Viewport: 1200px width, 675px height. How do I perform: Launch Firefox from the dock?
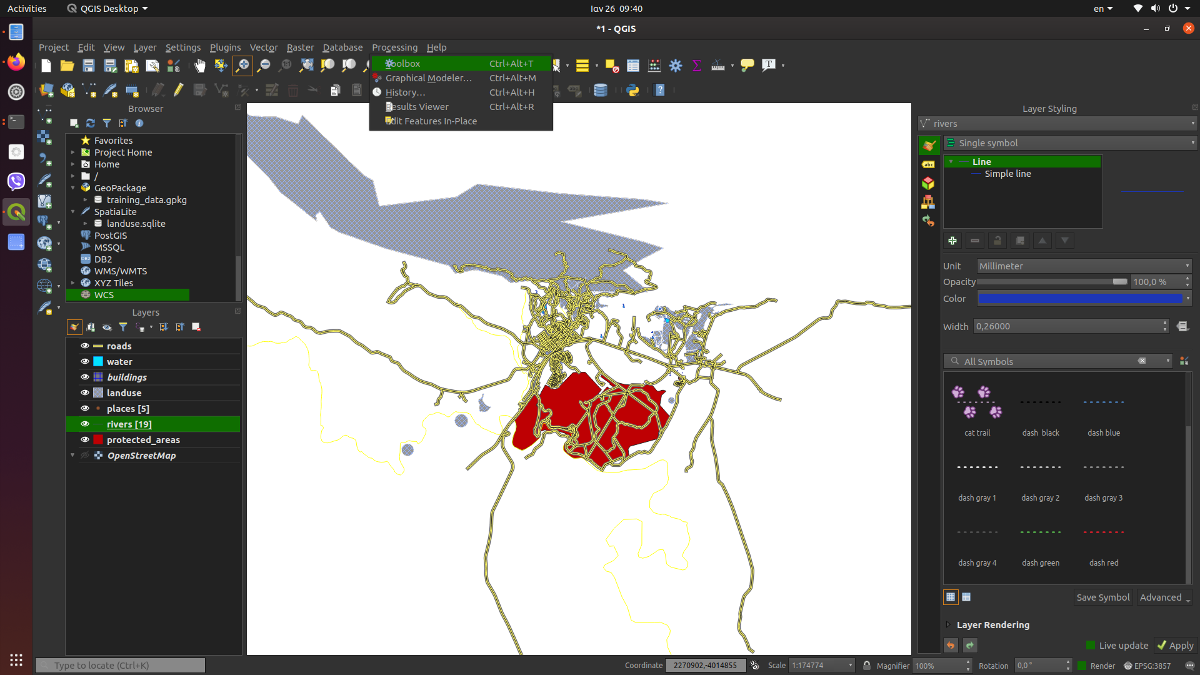(x=16, y=62)
